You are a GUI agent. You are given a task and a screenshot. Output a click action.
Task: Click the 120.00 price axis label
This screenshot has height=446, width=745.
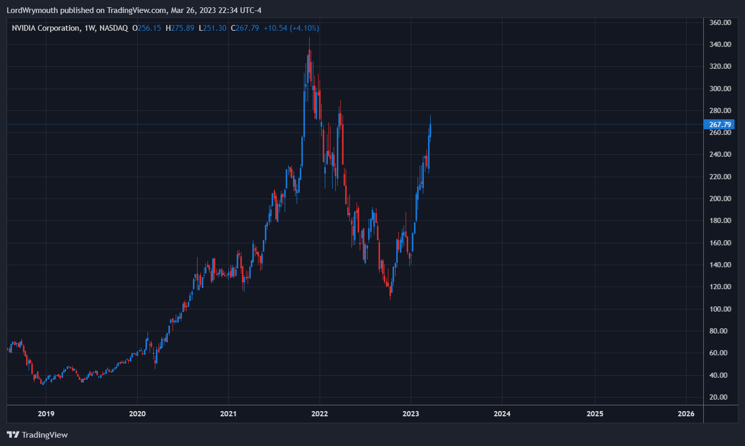720,287
